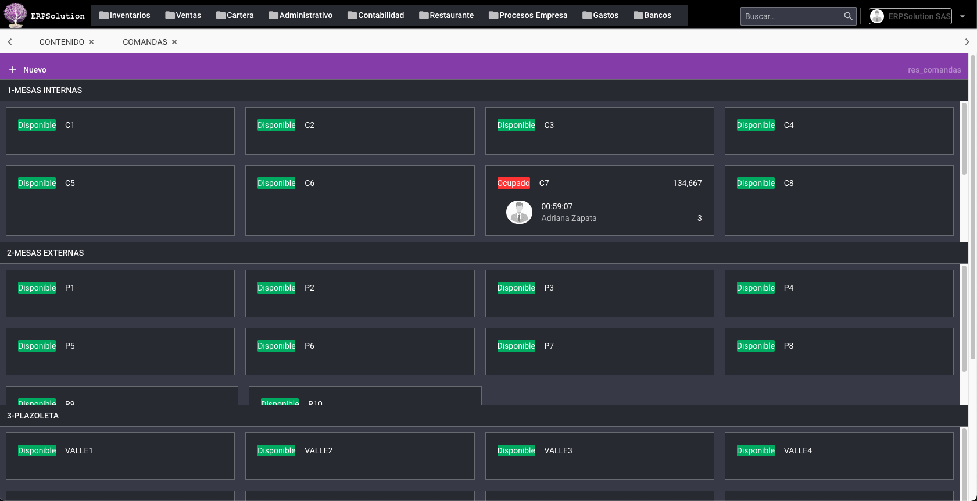977x501 pixels.
Task: Close the COMANDAS tab using its X
Action: coord(174,42)
